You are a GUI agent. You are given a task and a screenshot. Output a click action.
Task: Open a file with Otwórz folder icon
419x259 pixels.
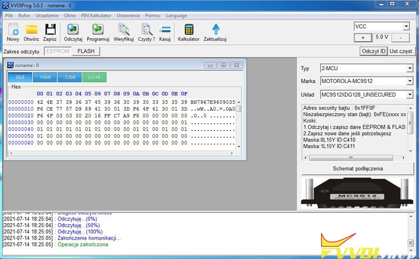(31, 29)
